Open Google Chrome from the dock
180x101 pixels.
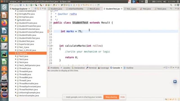(x=4, y=39)
